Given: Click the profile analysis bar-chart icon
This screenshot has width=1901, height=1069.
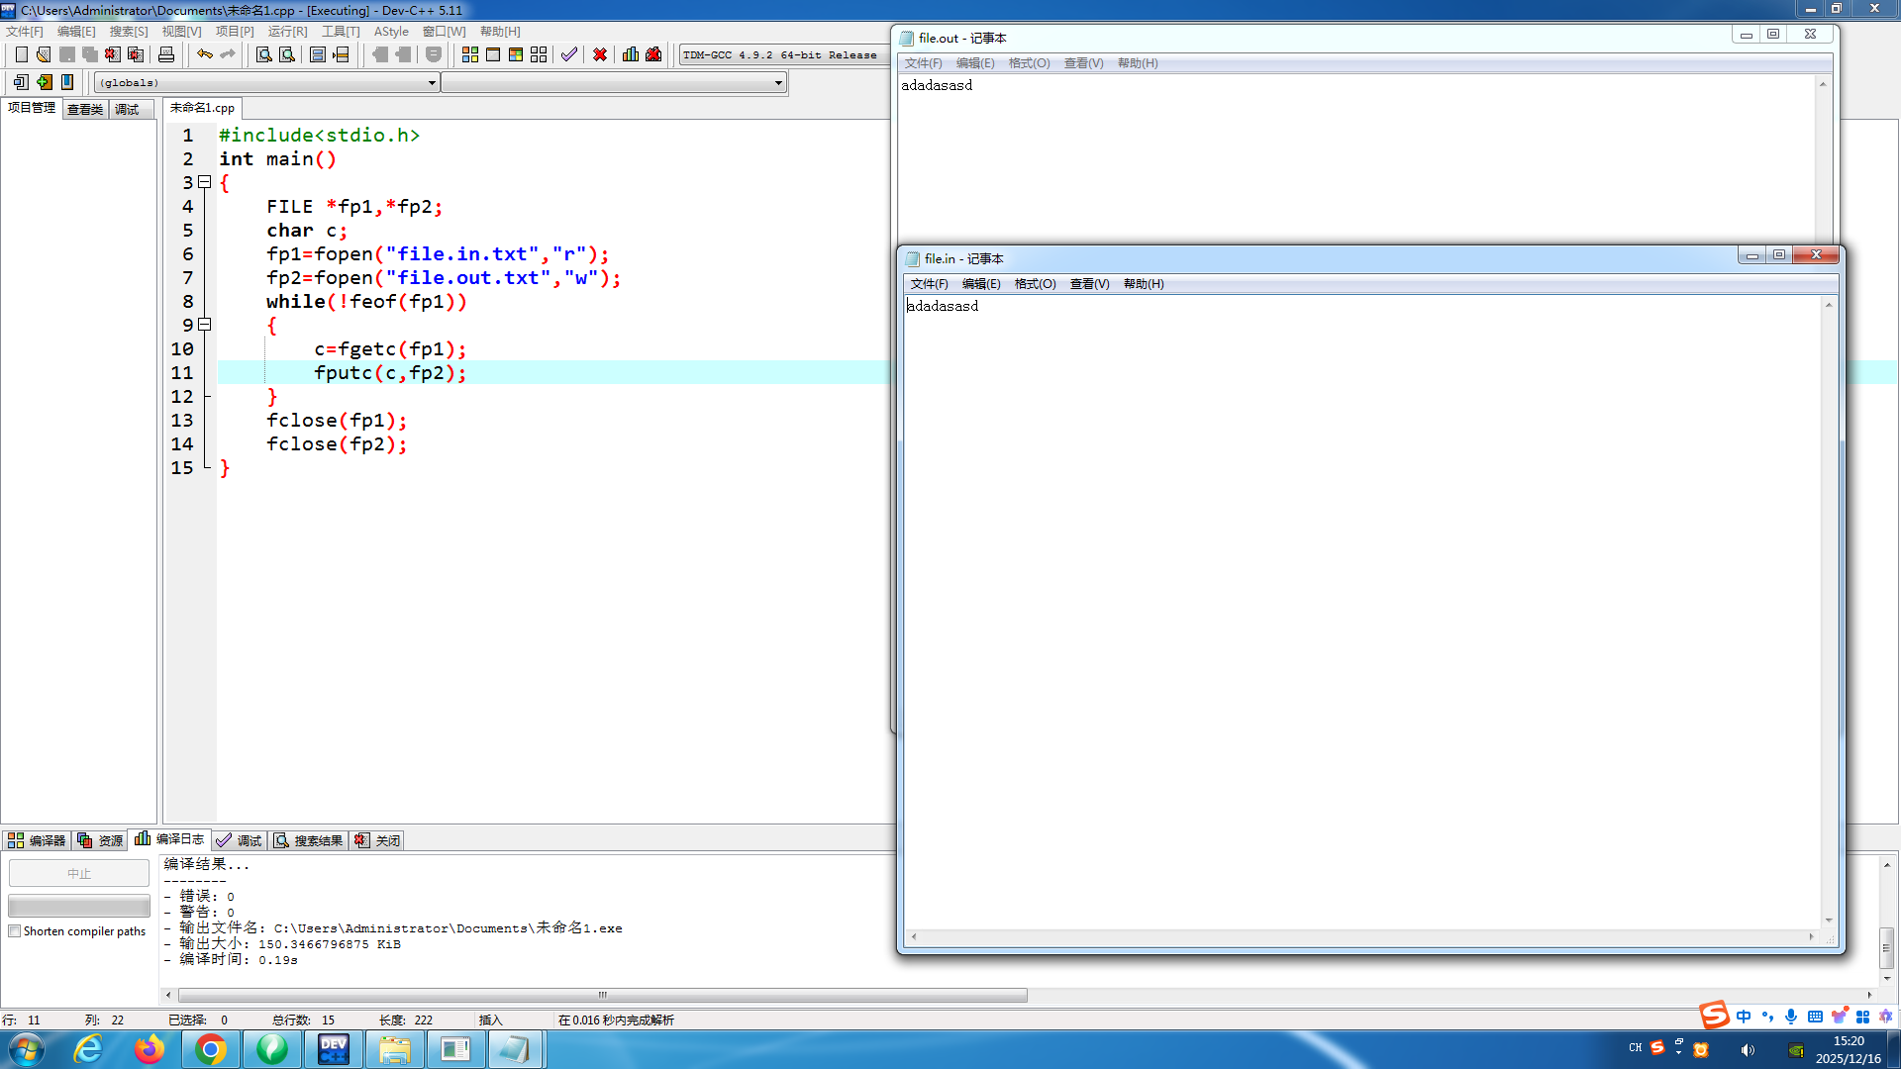Looking at the screenshot, I should (631, 54).
